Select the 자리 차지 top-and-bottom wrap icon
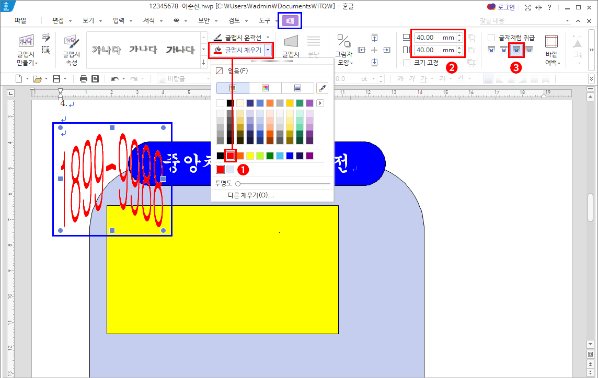Screen dimensions: 598x378 tap(504, 50)
